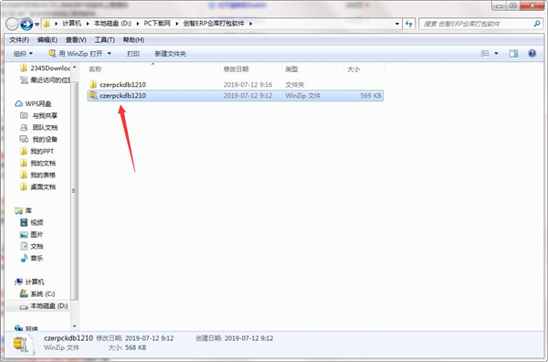
Task: Select 计算机 in the address breadcrumb
Action: [71, 24]
